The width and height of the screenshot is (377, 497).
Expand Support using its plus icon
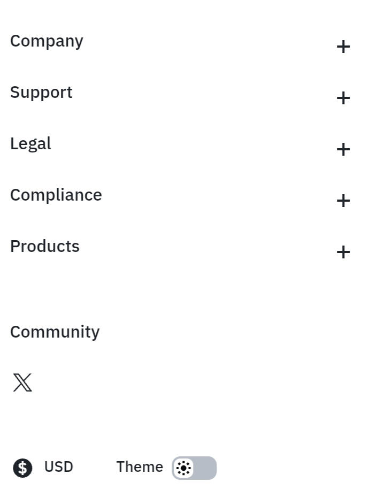pyautogui.click(x=343, y=98)
